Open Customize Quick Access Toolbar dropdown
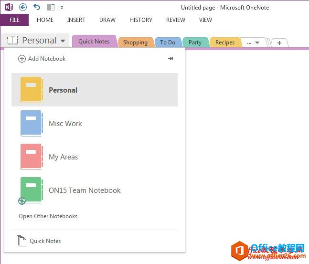The width and height of the screenshot is (309, 264). [x=62, y=8]
